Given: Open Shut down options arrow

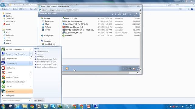Looking at the screenshot, I should [44, 100].
